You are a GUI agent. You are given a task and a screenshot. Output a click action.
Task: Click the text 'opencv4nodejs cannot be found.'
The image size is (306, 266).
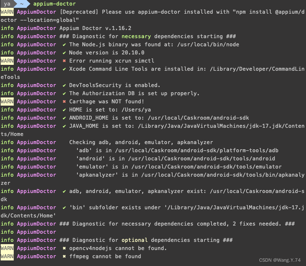[x=118, y=248]
